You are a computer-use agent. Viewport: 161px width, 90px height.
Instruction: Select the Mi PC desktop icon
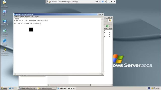coord(5,13)
